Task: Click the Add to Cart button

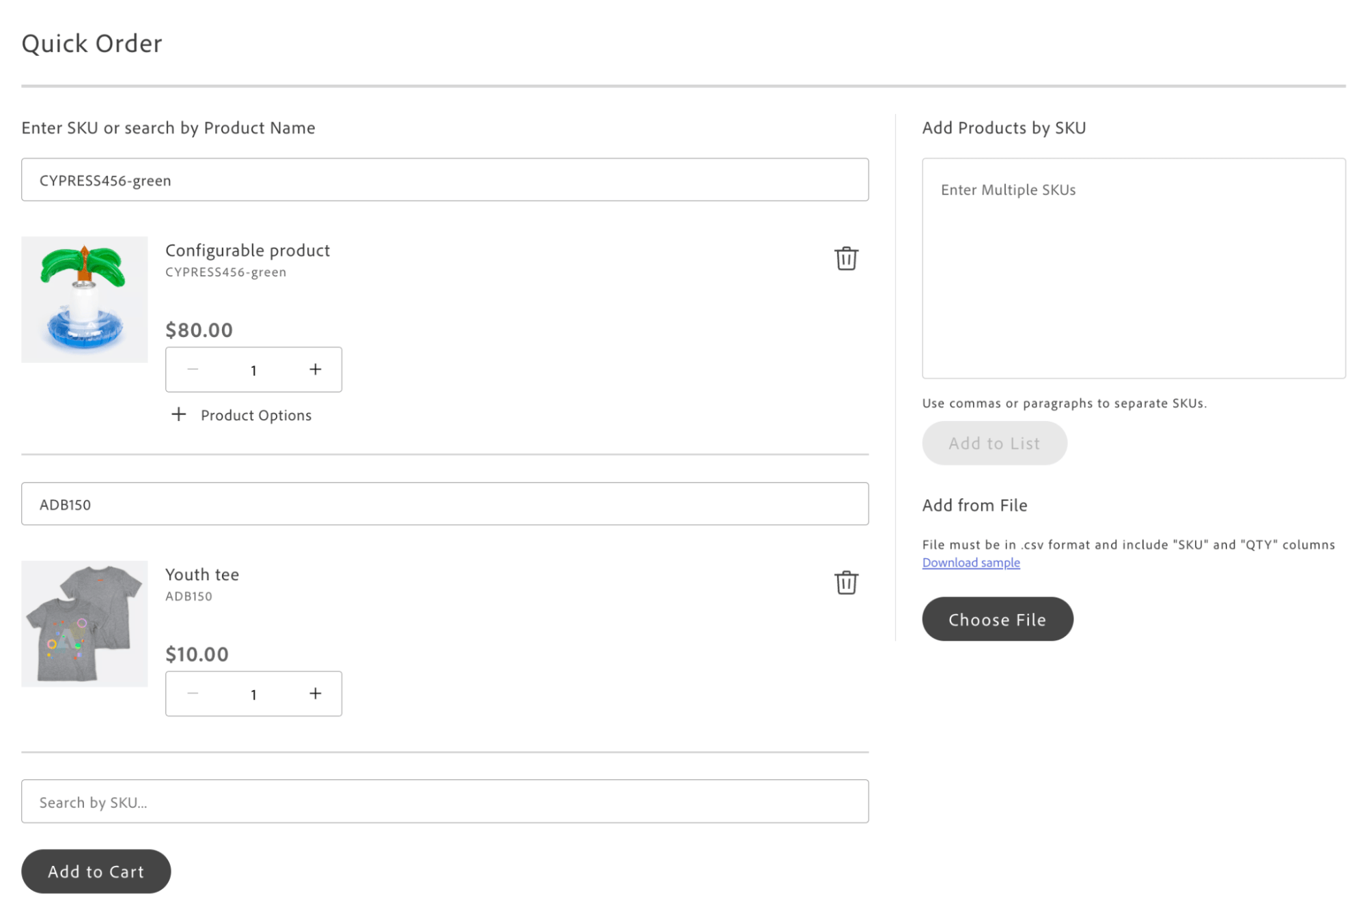Action: coord(96,871)
